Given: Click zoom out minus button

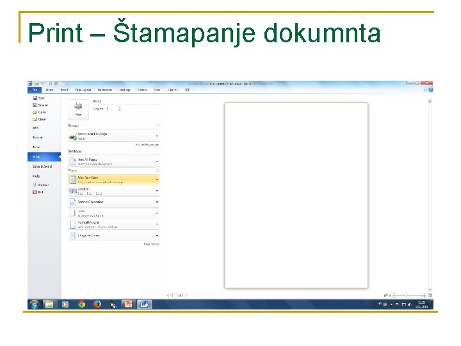Looking at the screenshot, I should coord(394,295).
